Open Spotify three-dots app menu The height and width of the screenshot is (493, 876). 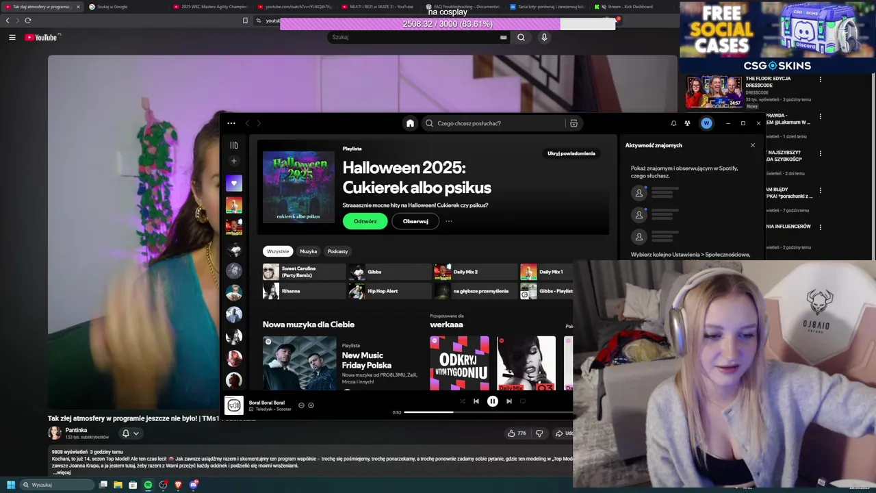point(231,123)
